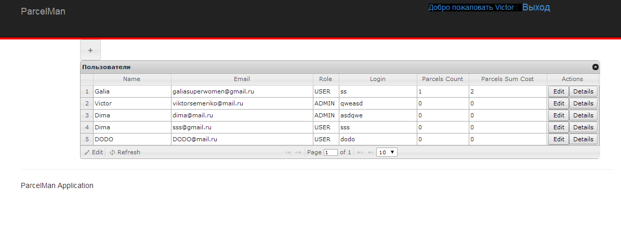Screen dimensions: 621x241
Task: Sort by the Login column header
Action: click(378, 79)
